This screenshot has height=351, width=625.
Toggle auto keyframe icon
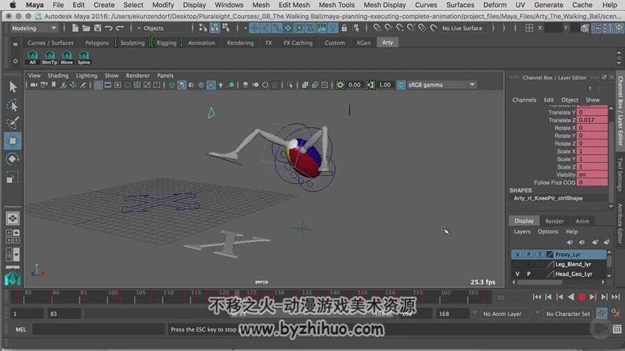(601, 314)
